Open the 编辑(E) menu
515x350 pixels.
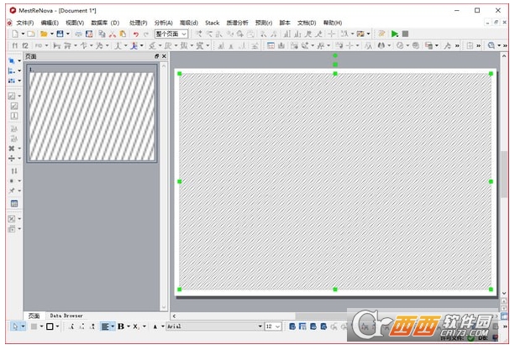click(x=50, y=23)
